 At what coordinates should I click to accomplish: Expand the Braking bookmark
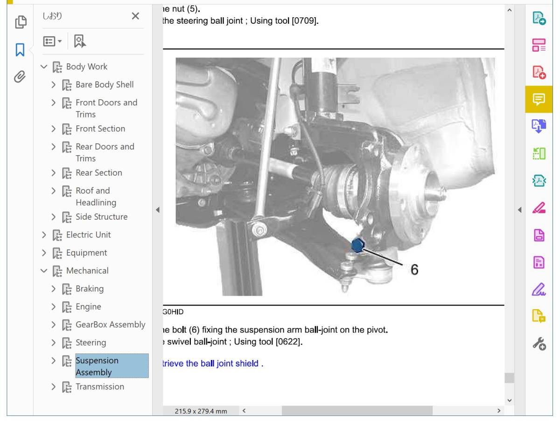click(x=54, y=289)
